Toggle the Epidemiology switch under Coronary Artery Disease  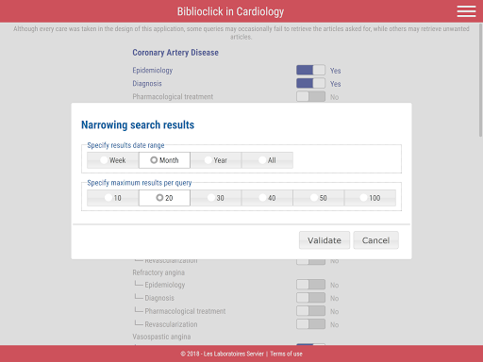[310, 70]
